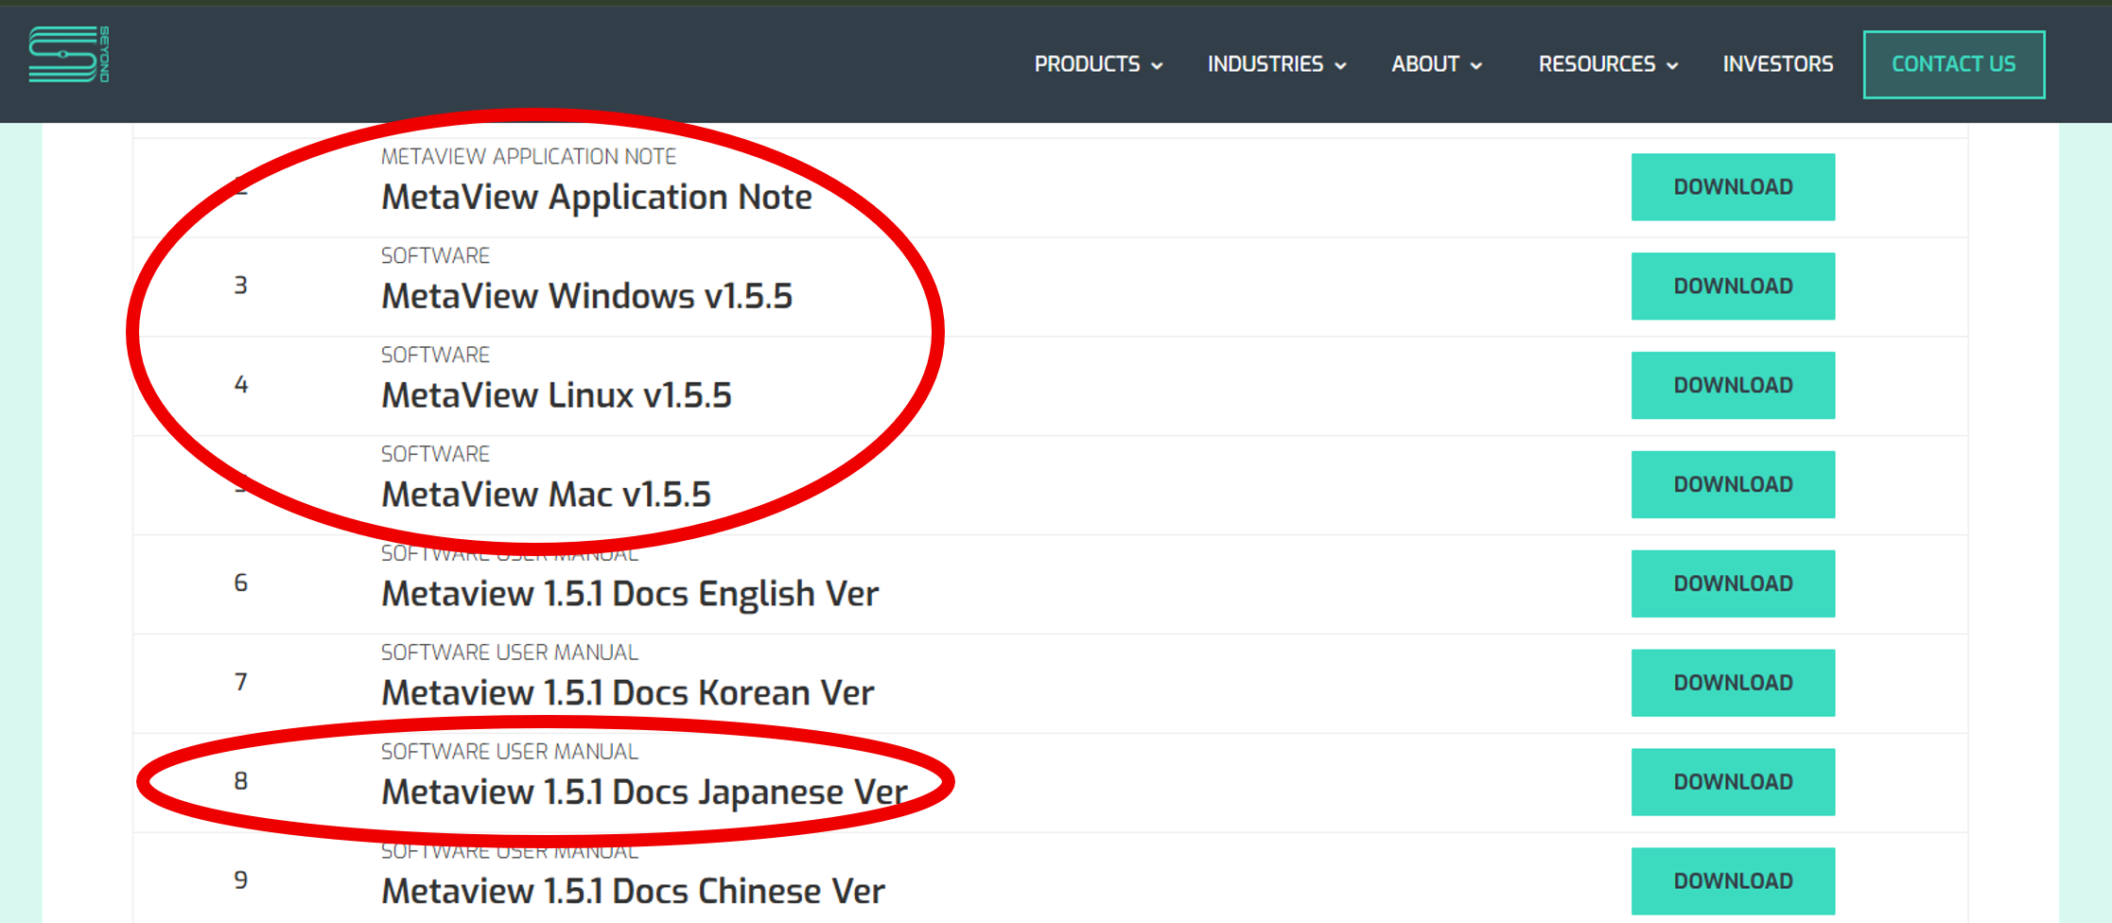The image size is (2112, 923).
Task: Select the MetaView Linux v1.5.5 title
Action: tap(556, 396)
